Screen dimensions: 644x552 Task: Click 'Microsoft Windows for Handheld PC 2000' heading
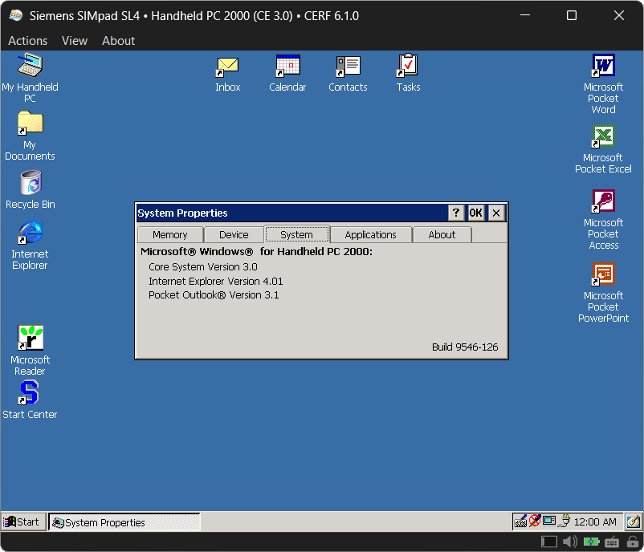point(256,252)
